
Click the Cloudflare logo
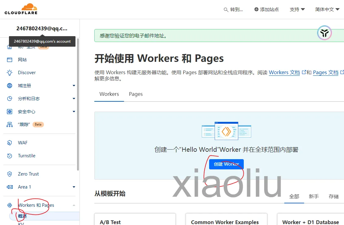21,9
